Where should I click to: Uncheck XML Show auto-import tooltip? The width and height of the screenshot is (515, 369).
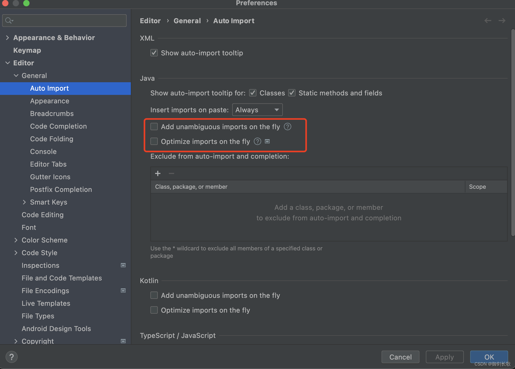(x=154, y=53)
